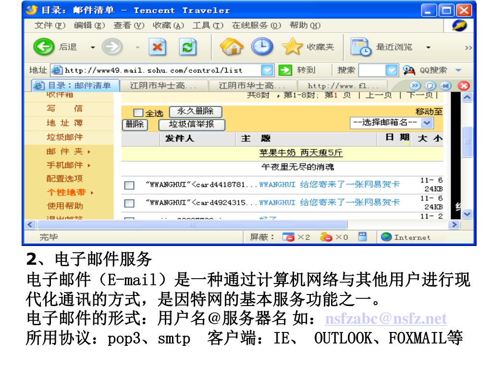492x369 pixels.
Task: Click new tab round icon in tab bar
Action: (430, 86)
